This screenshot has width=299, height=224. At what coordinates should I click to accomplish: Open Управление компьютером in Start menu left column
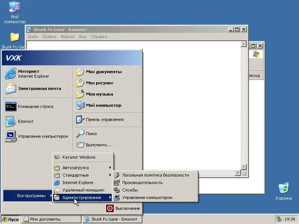[38, 136]
